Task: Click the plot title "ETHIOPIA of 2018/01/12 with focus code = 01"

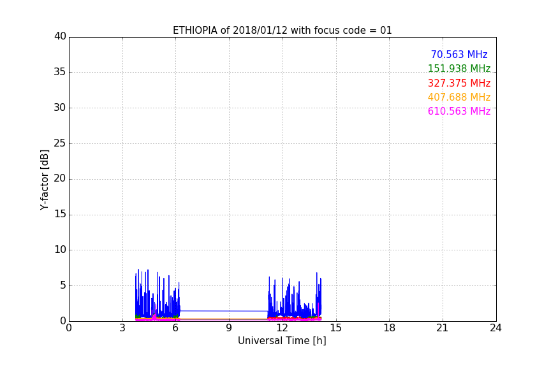Action: 282,31
